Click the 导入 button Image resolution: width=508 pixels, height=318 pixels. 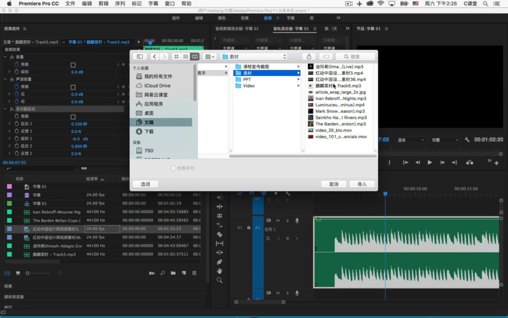(x=362, y=184)
